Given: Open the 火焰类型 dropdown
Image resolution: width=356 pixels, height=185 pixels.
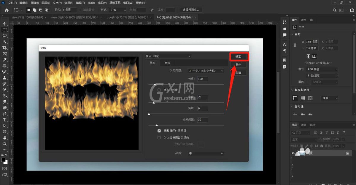Looking at the screenshot, I should [x=206, y=71].
